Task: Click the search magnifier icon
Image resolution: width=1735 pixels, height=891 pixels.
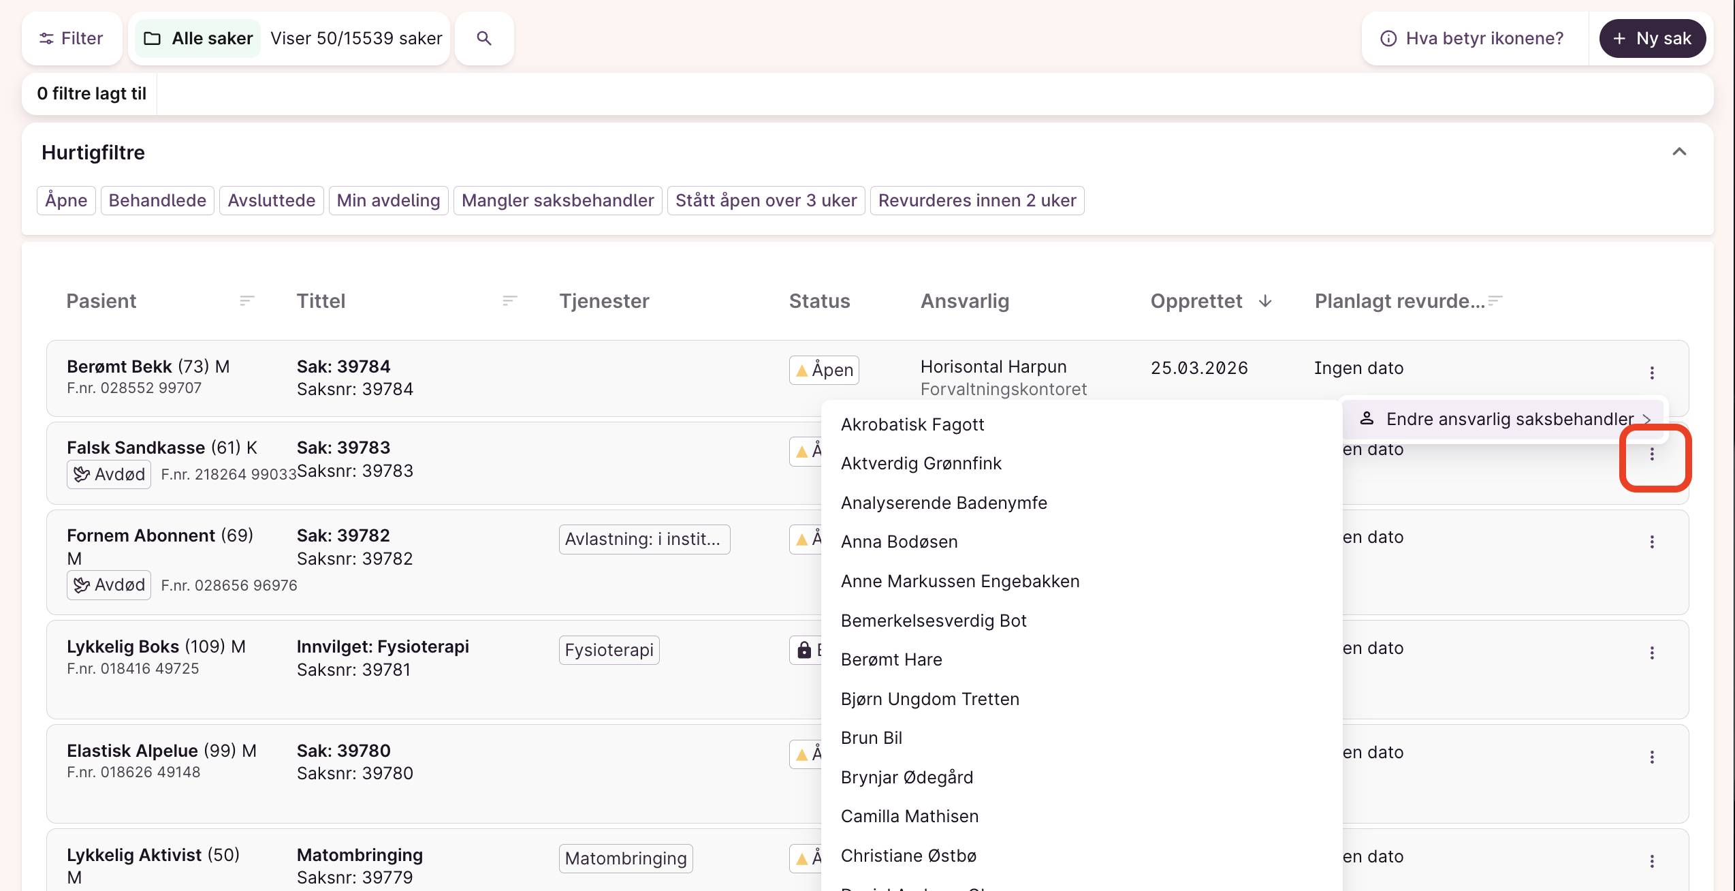Action: point(483,38)
